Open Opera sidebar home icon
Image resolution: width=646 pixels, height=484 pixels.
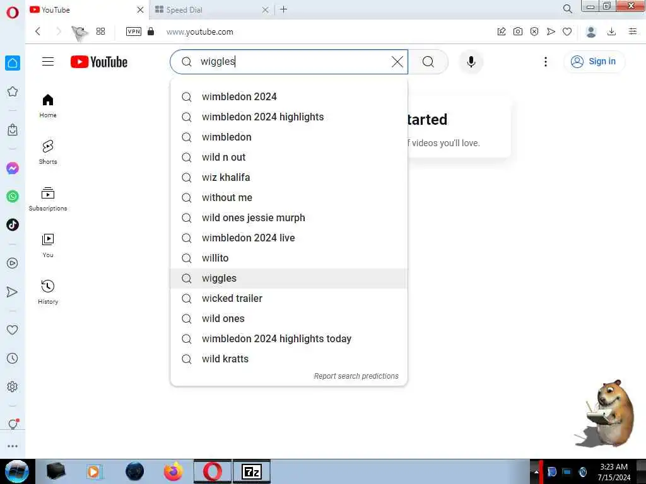point(13,63)
